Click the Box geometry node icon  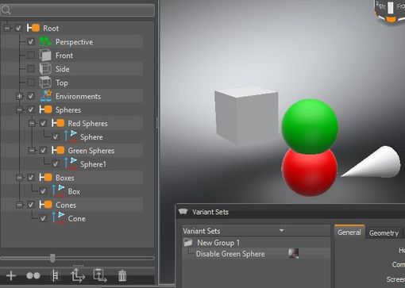coord(58,190)
